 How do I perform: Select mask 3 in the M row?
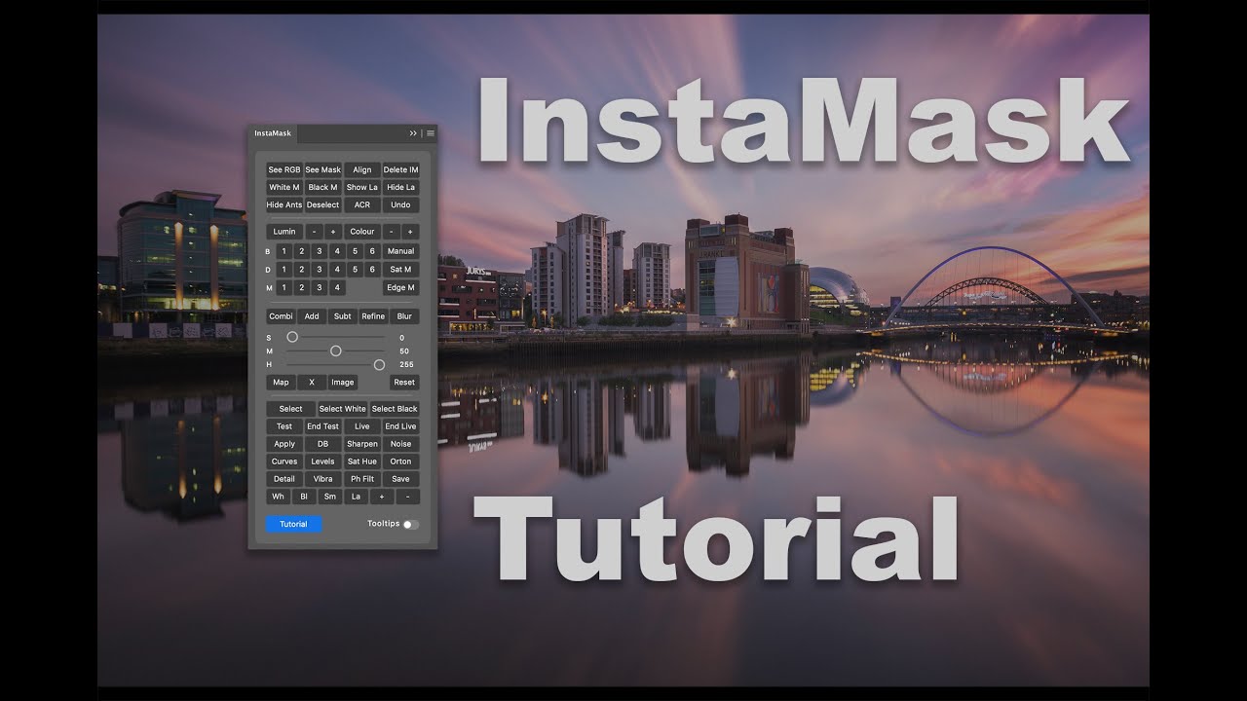pyautogui.click(x=320, y=287)
